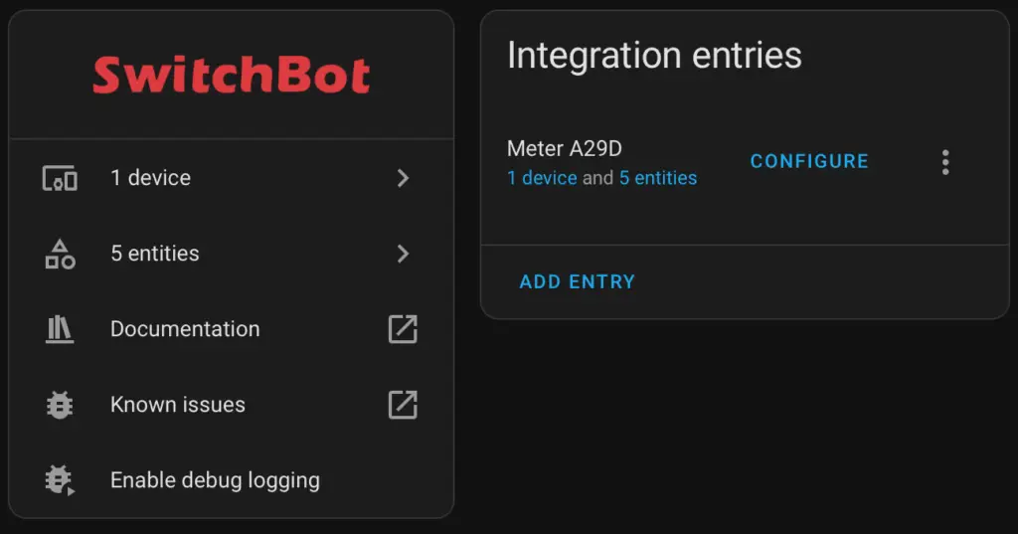Enable debug logging
This screenshot has height=534, width=1018.
[215, 480]
